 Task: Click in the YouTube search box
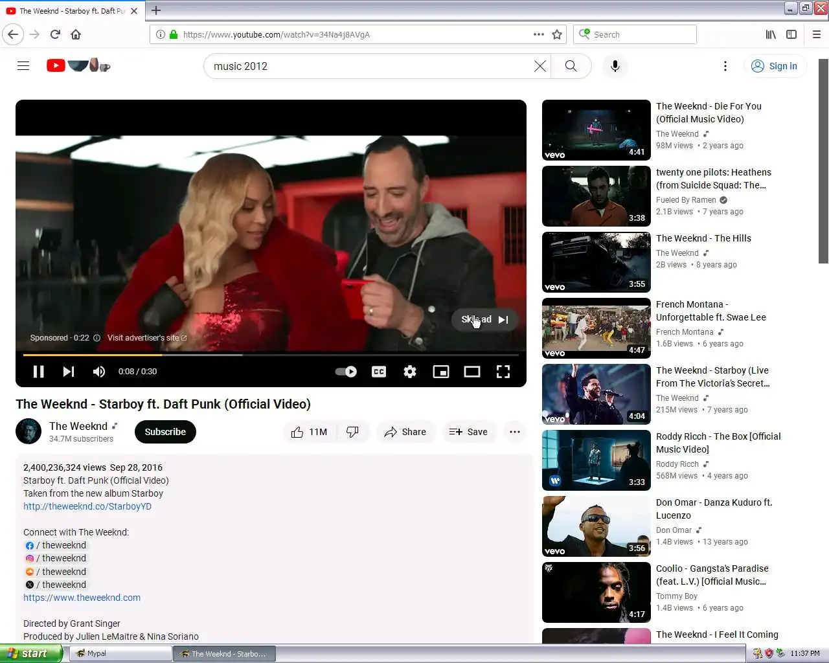369,66
